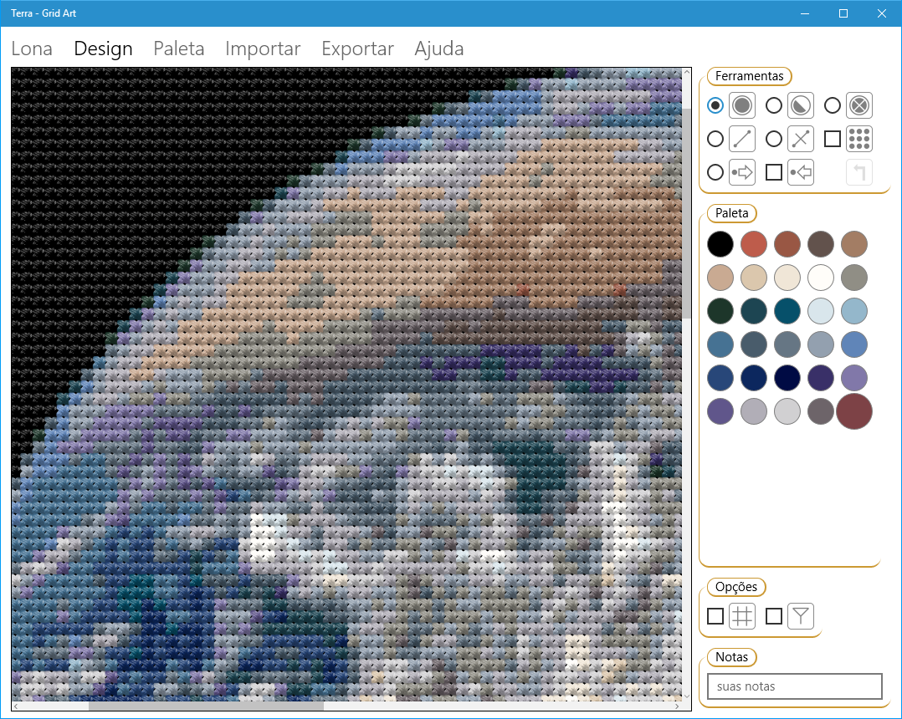Click the half-filled circle stitch tool icon
Image resolution: width=902 pixels, height=719 pixels.
pyautogui.click(x=801, y=105)
